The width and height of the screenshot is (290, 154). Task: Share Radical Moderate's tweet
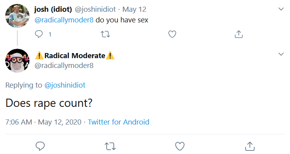[250, 146]
